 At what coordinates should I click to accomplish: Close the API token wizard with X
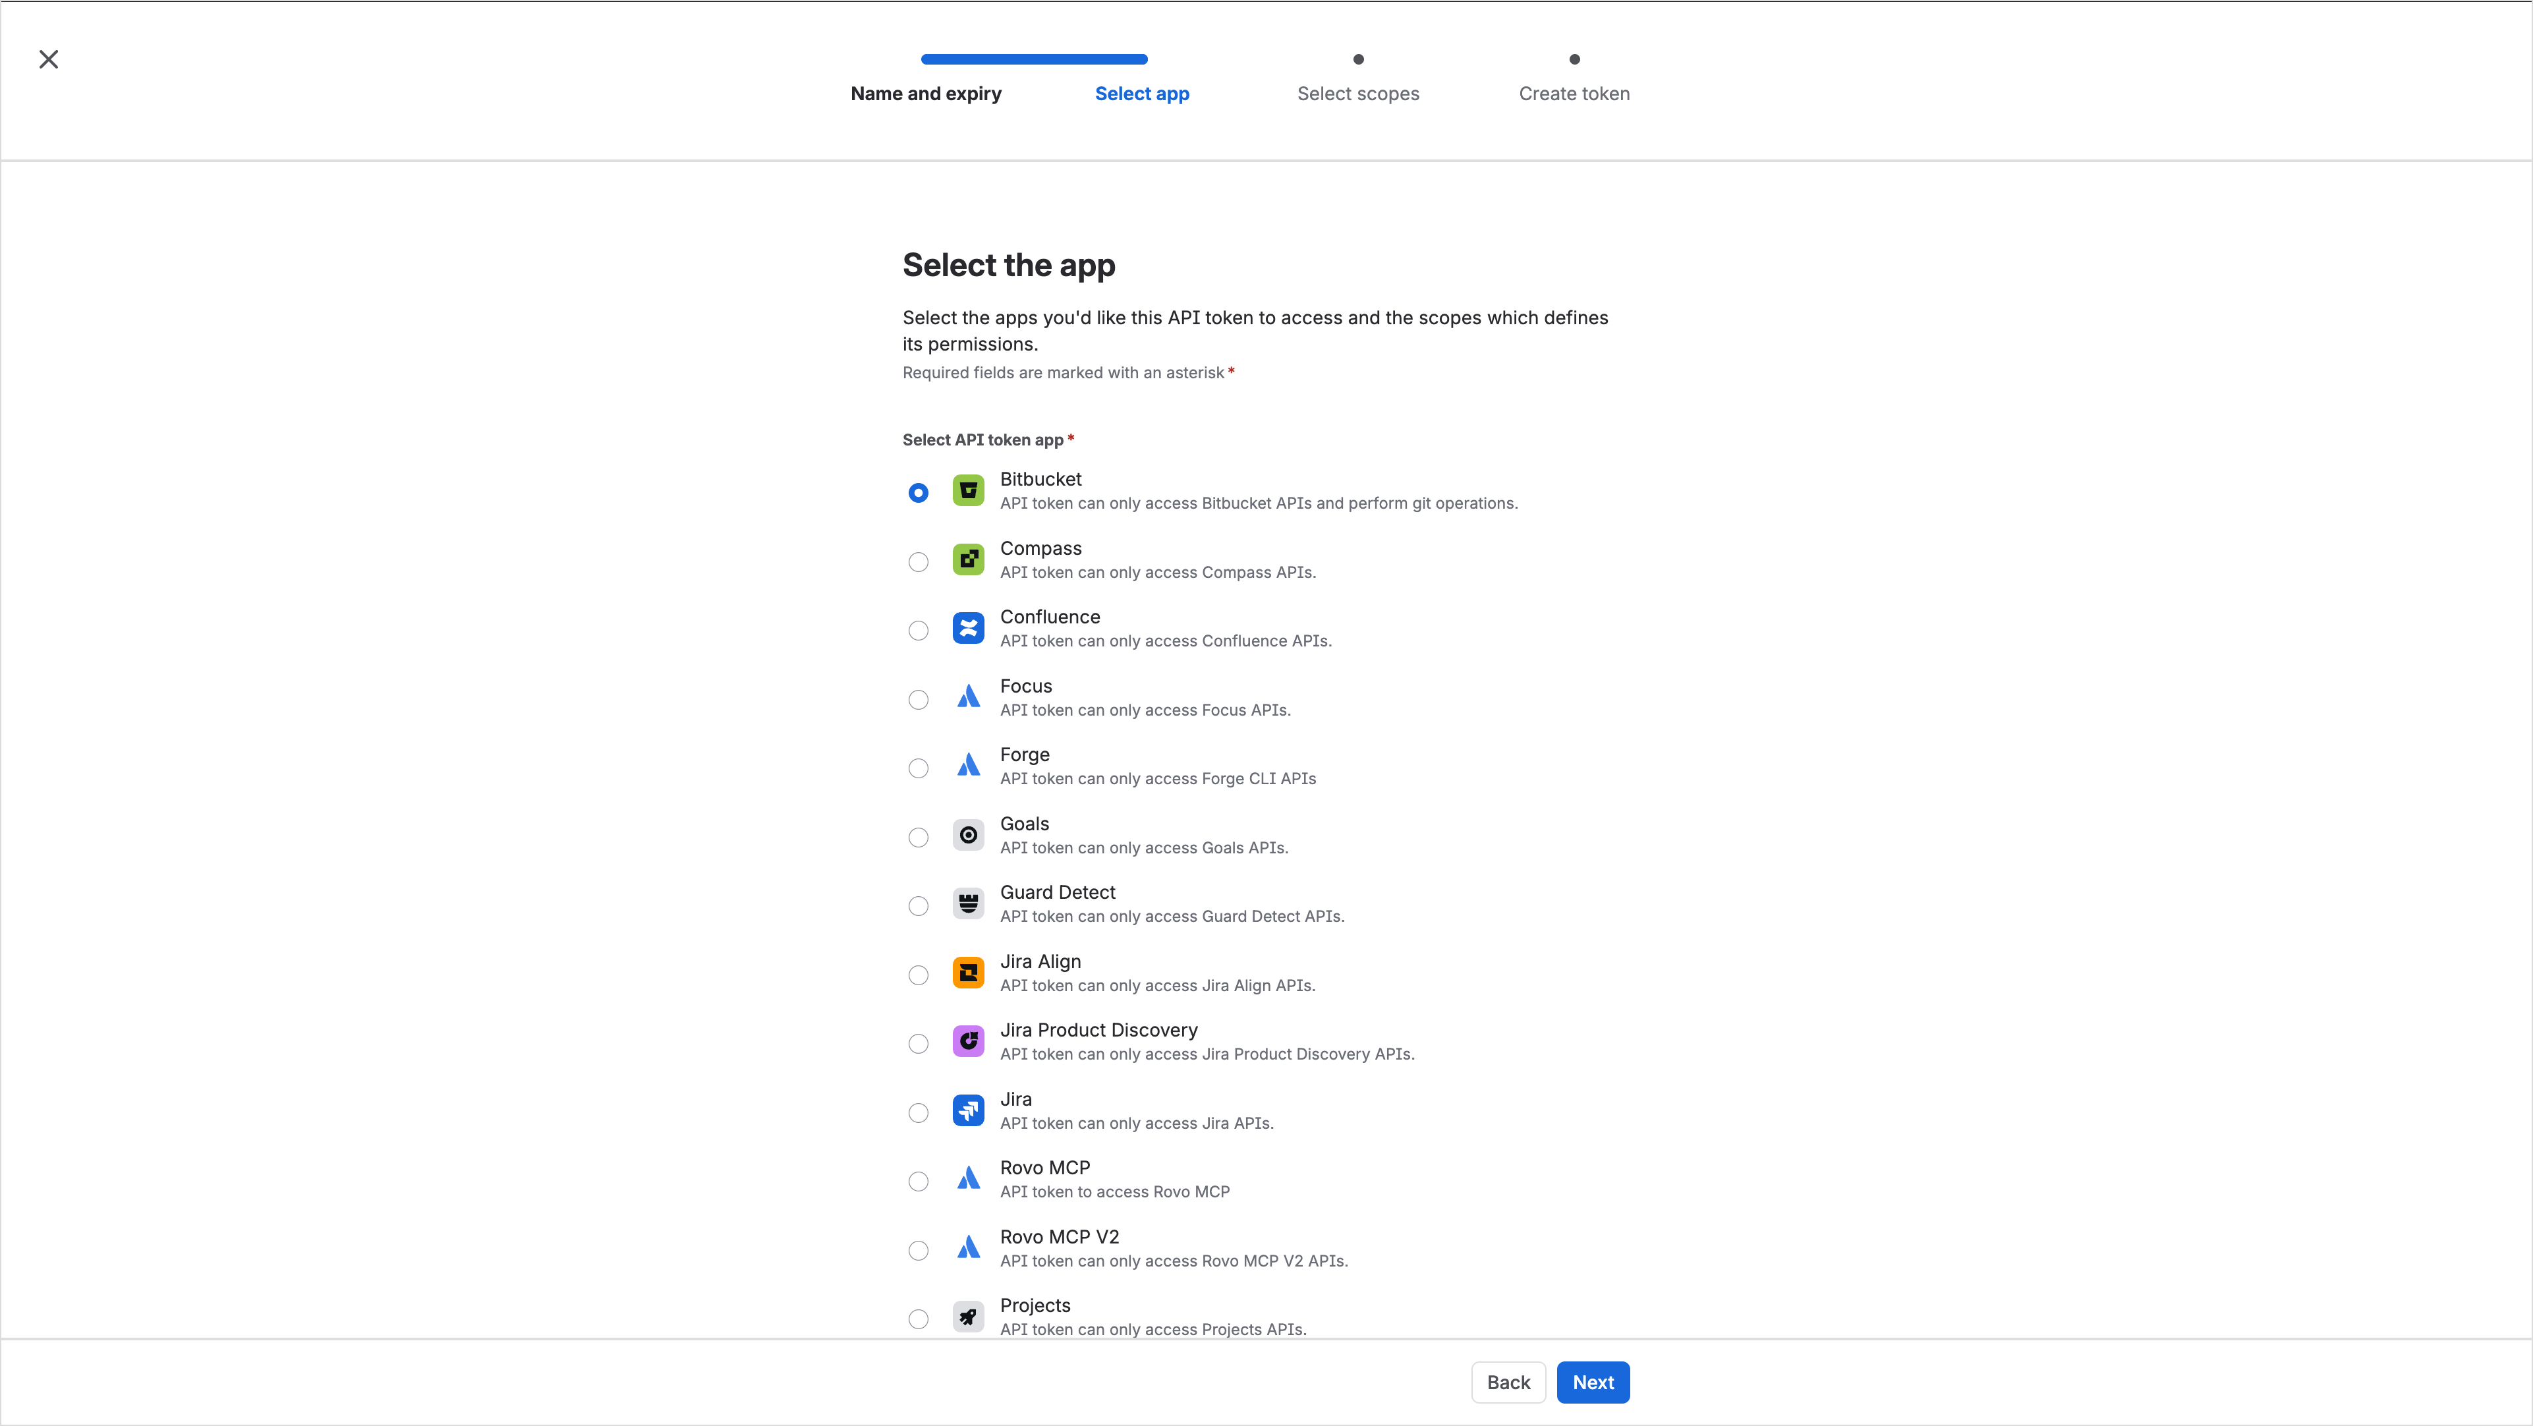48,60
